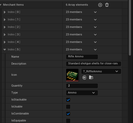Expand Index 4 array element
The image size is (133, 123).
pyautogui.click(x=5, y=42)
